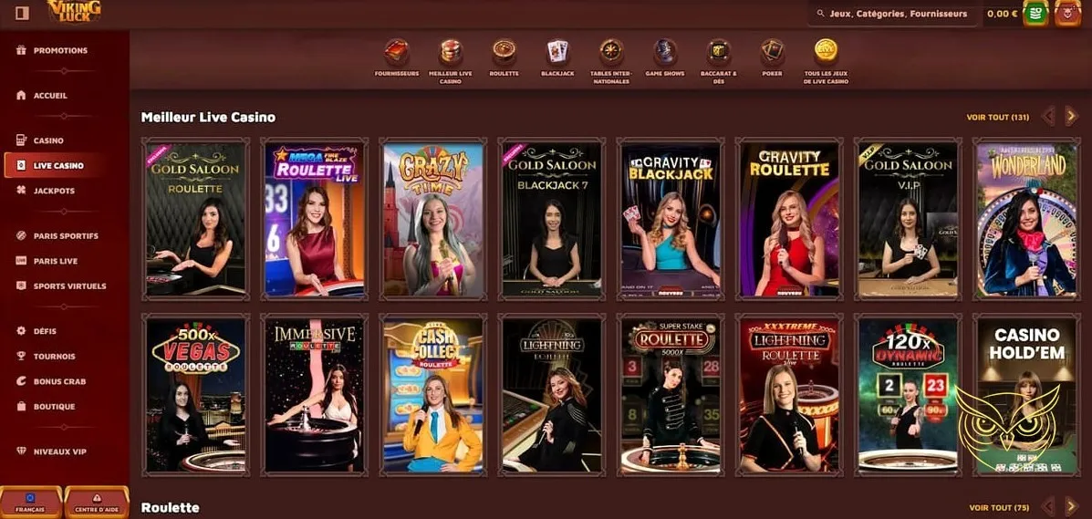This screenshot has width=1092, height=519.
Task: Open Paris Sportifs in the sidebar
Action: tap(57, 236)
